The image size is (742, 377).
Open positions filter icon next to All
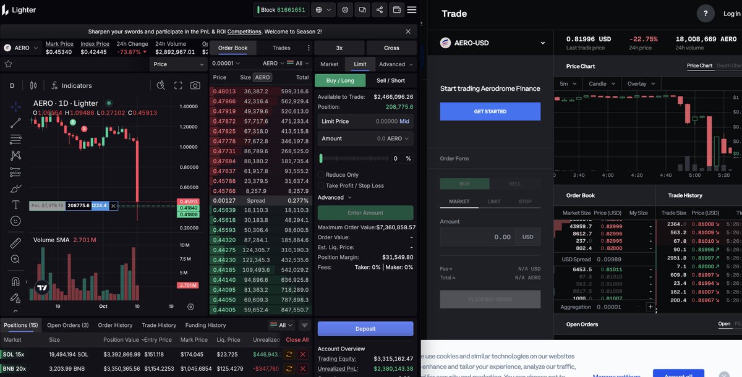tap(304, 325)
